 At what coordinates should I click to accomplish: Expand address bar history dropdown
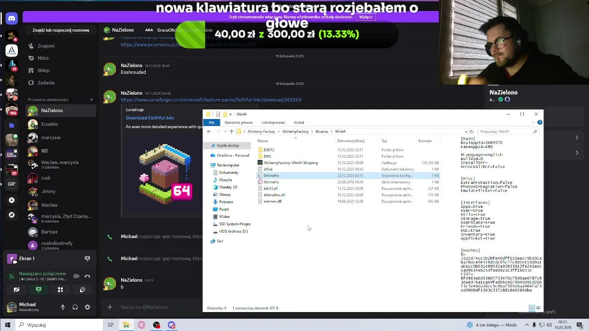[466, 131]
